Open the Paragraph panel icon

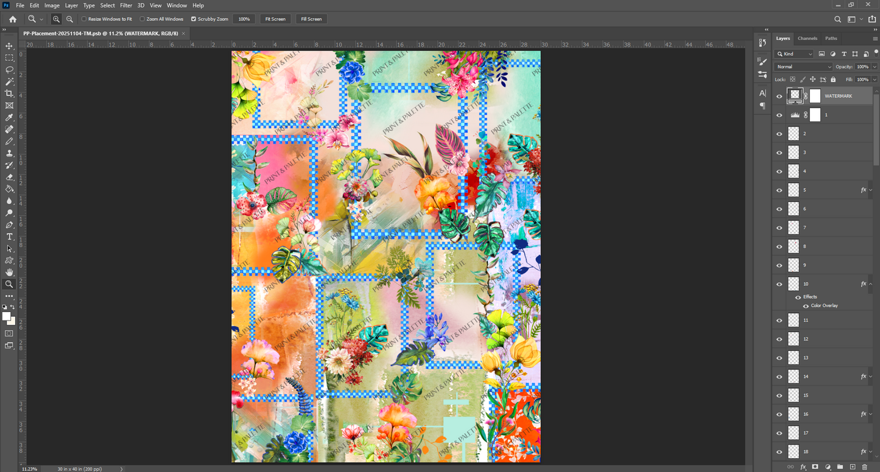[x=762, y=106]
